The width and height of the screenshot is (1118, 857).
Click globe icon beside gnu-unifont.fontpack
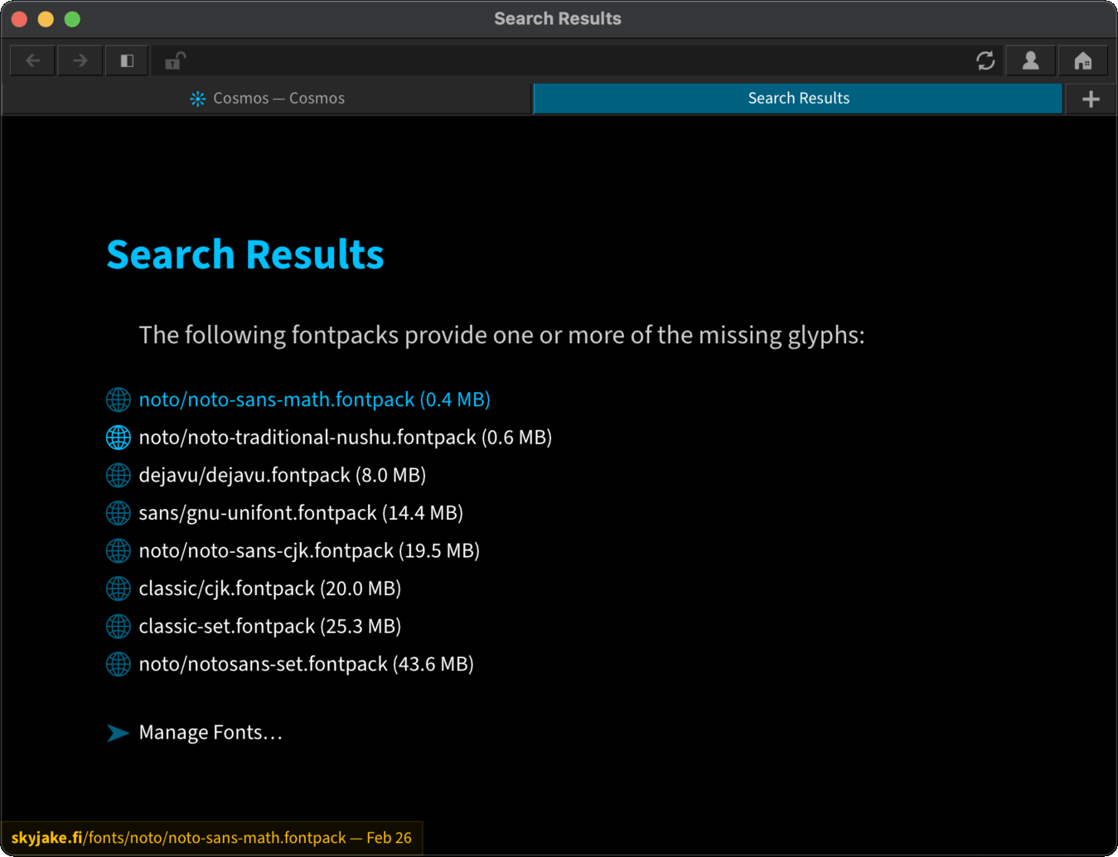(119, 513)
